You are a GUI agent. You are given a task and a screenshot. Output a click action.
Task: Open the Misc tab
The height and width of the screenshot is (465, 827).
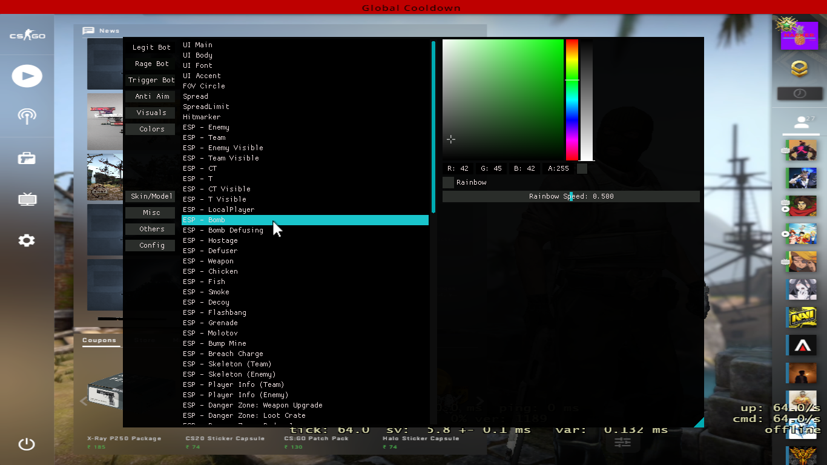click(x=151, y=213)
